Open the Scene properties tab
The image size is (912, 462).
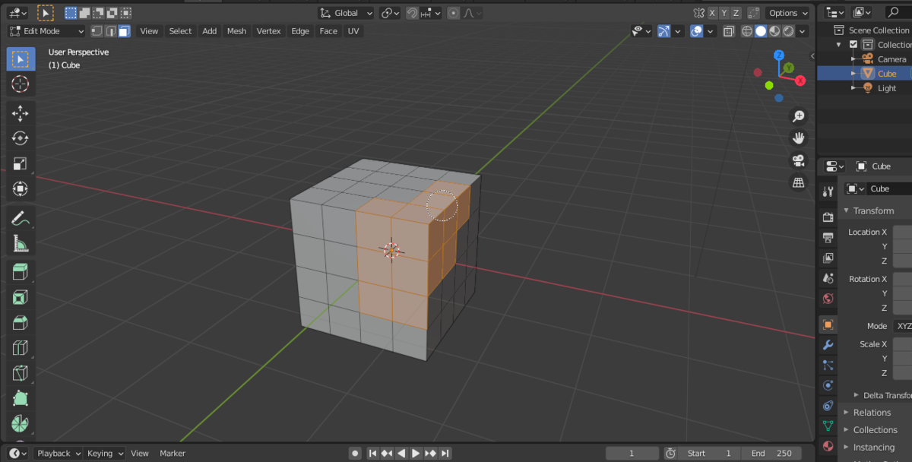[x=828, y=278]
